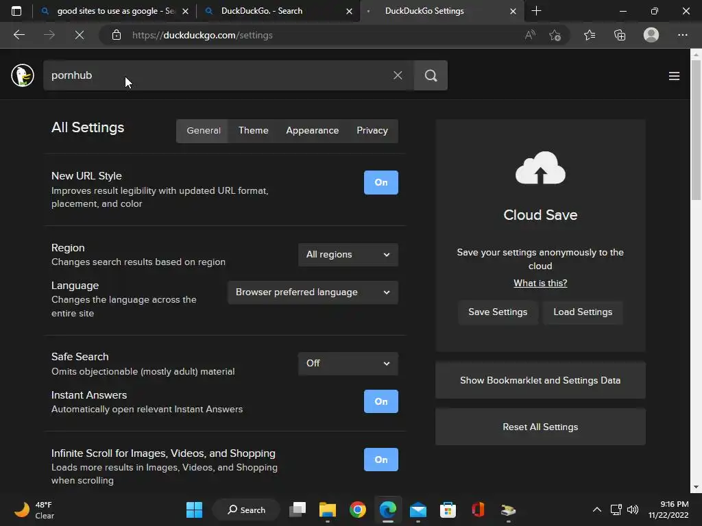Click the Cloud Save upload icon

point(540,168)
